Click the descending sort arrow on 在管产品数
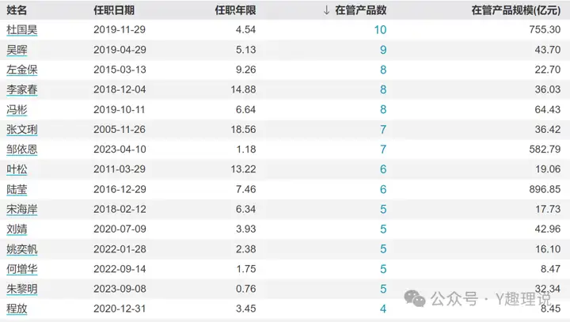This screenshot has width=570, height=322. pos(327,10)
